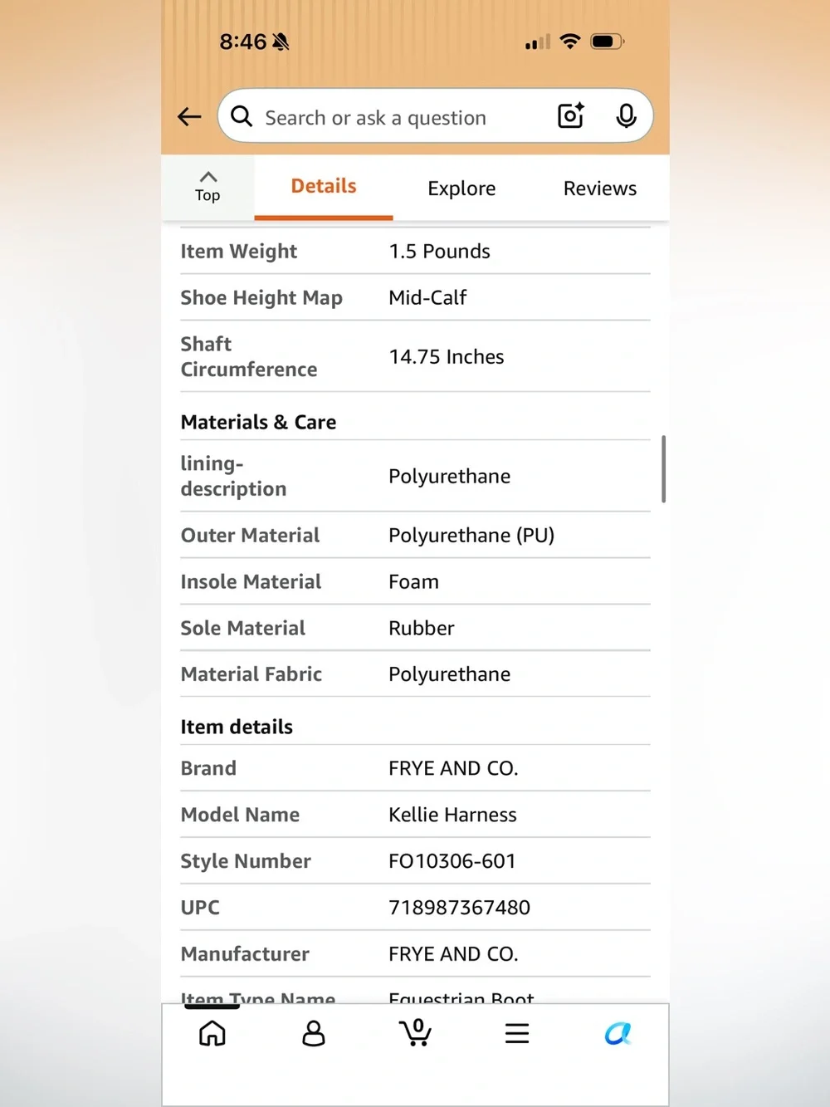This screenshot has width=830, height=1107.
Task: Open the hamburger menu icon
Action: point(517,1033)
